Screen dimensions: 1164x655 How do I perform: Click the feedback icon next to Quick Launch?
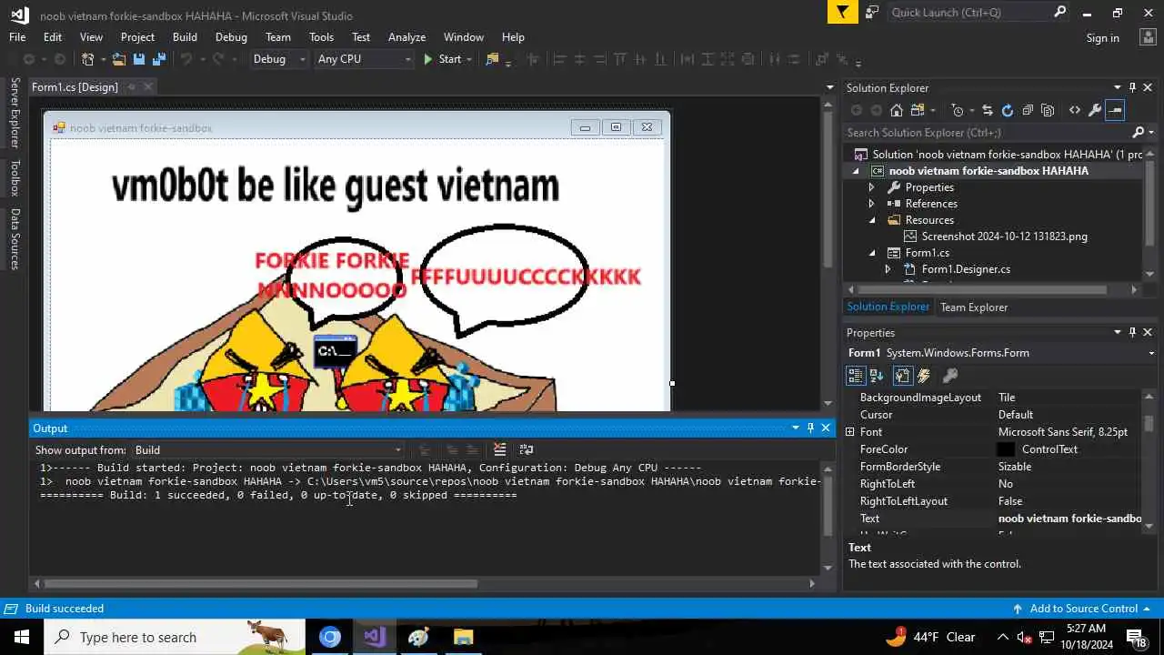pos(872,12)
